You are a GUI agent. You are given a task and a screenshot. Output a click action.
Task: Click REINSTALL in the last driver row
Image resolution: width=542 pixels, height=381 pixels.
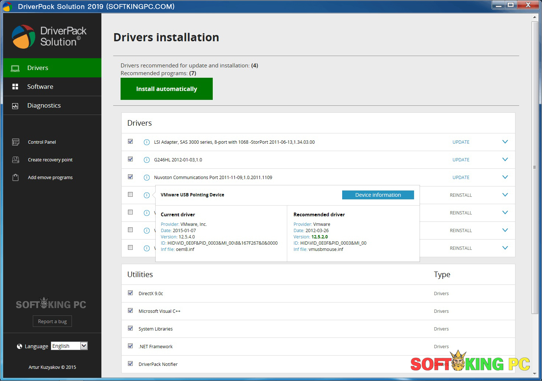(461, 248)
